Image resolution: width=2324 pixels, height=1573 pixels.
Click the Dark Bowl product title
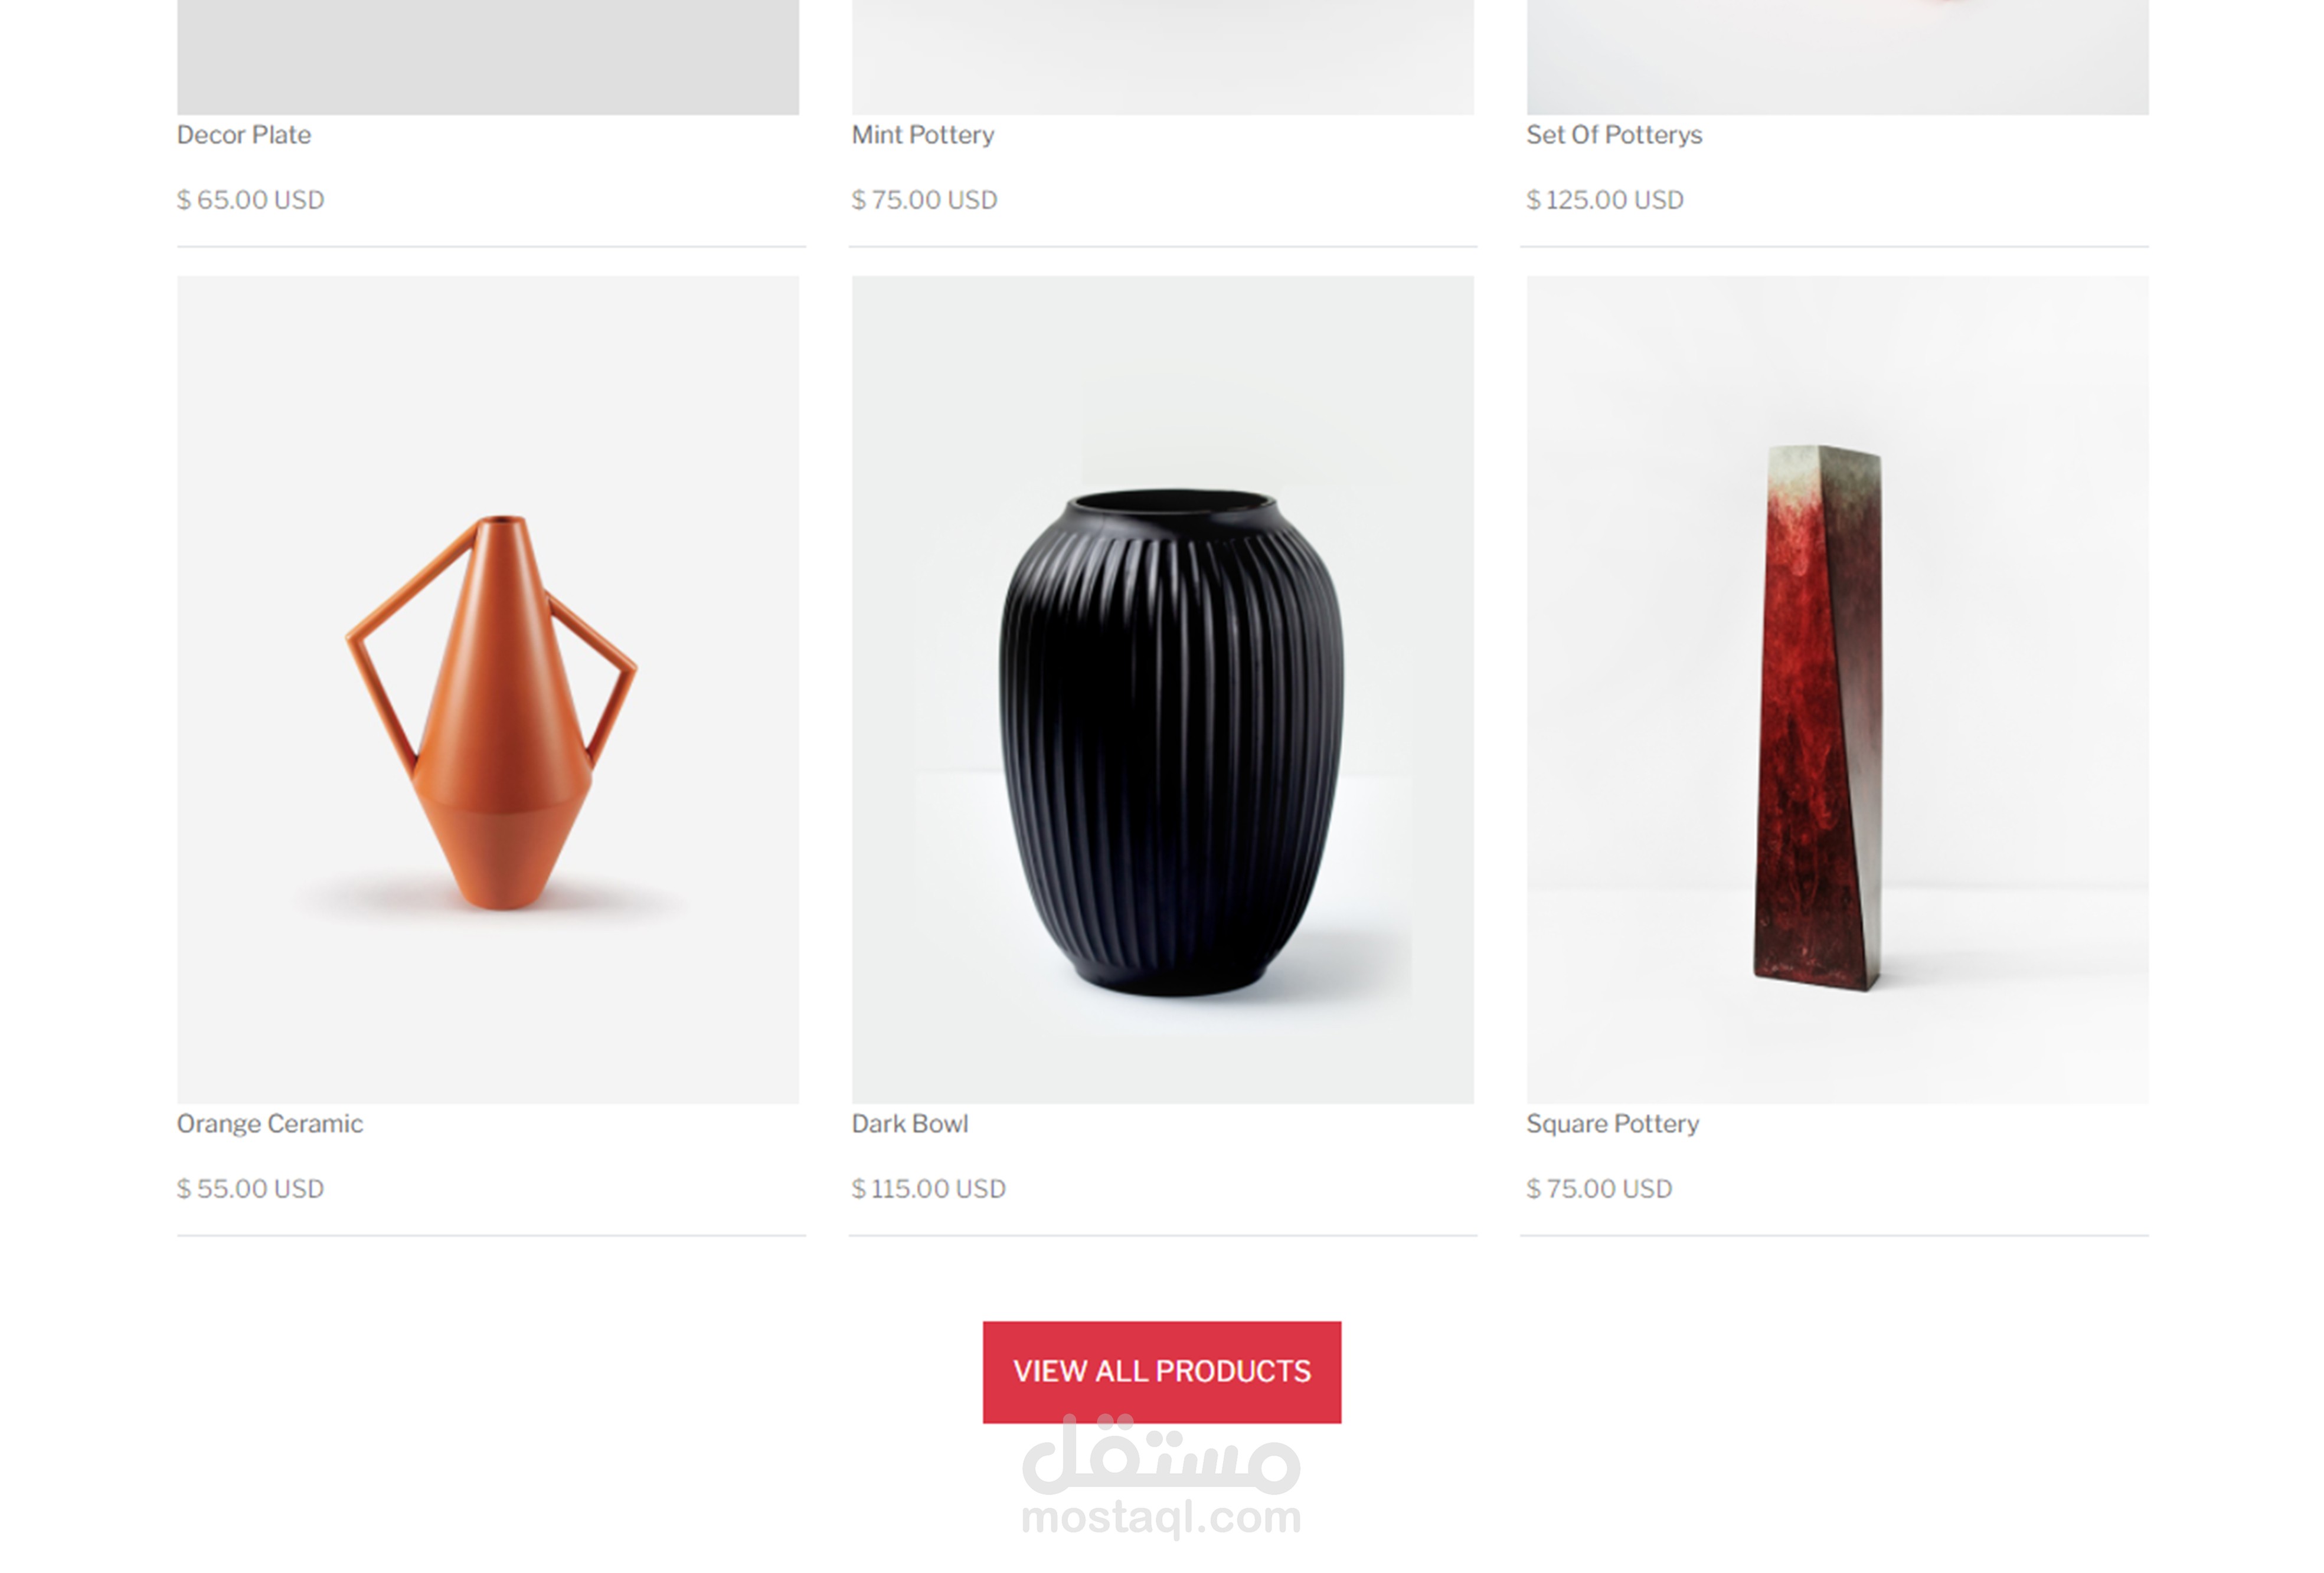[x=910, y=1123]
